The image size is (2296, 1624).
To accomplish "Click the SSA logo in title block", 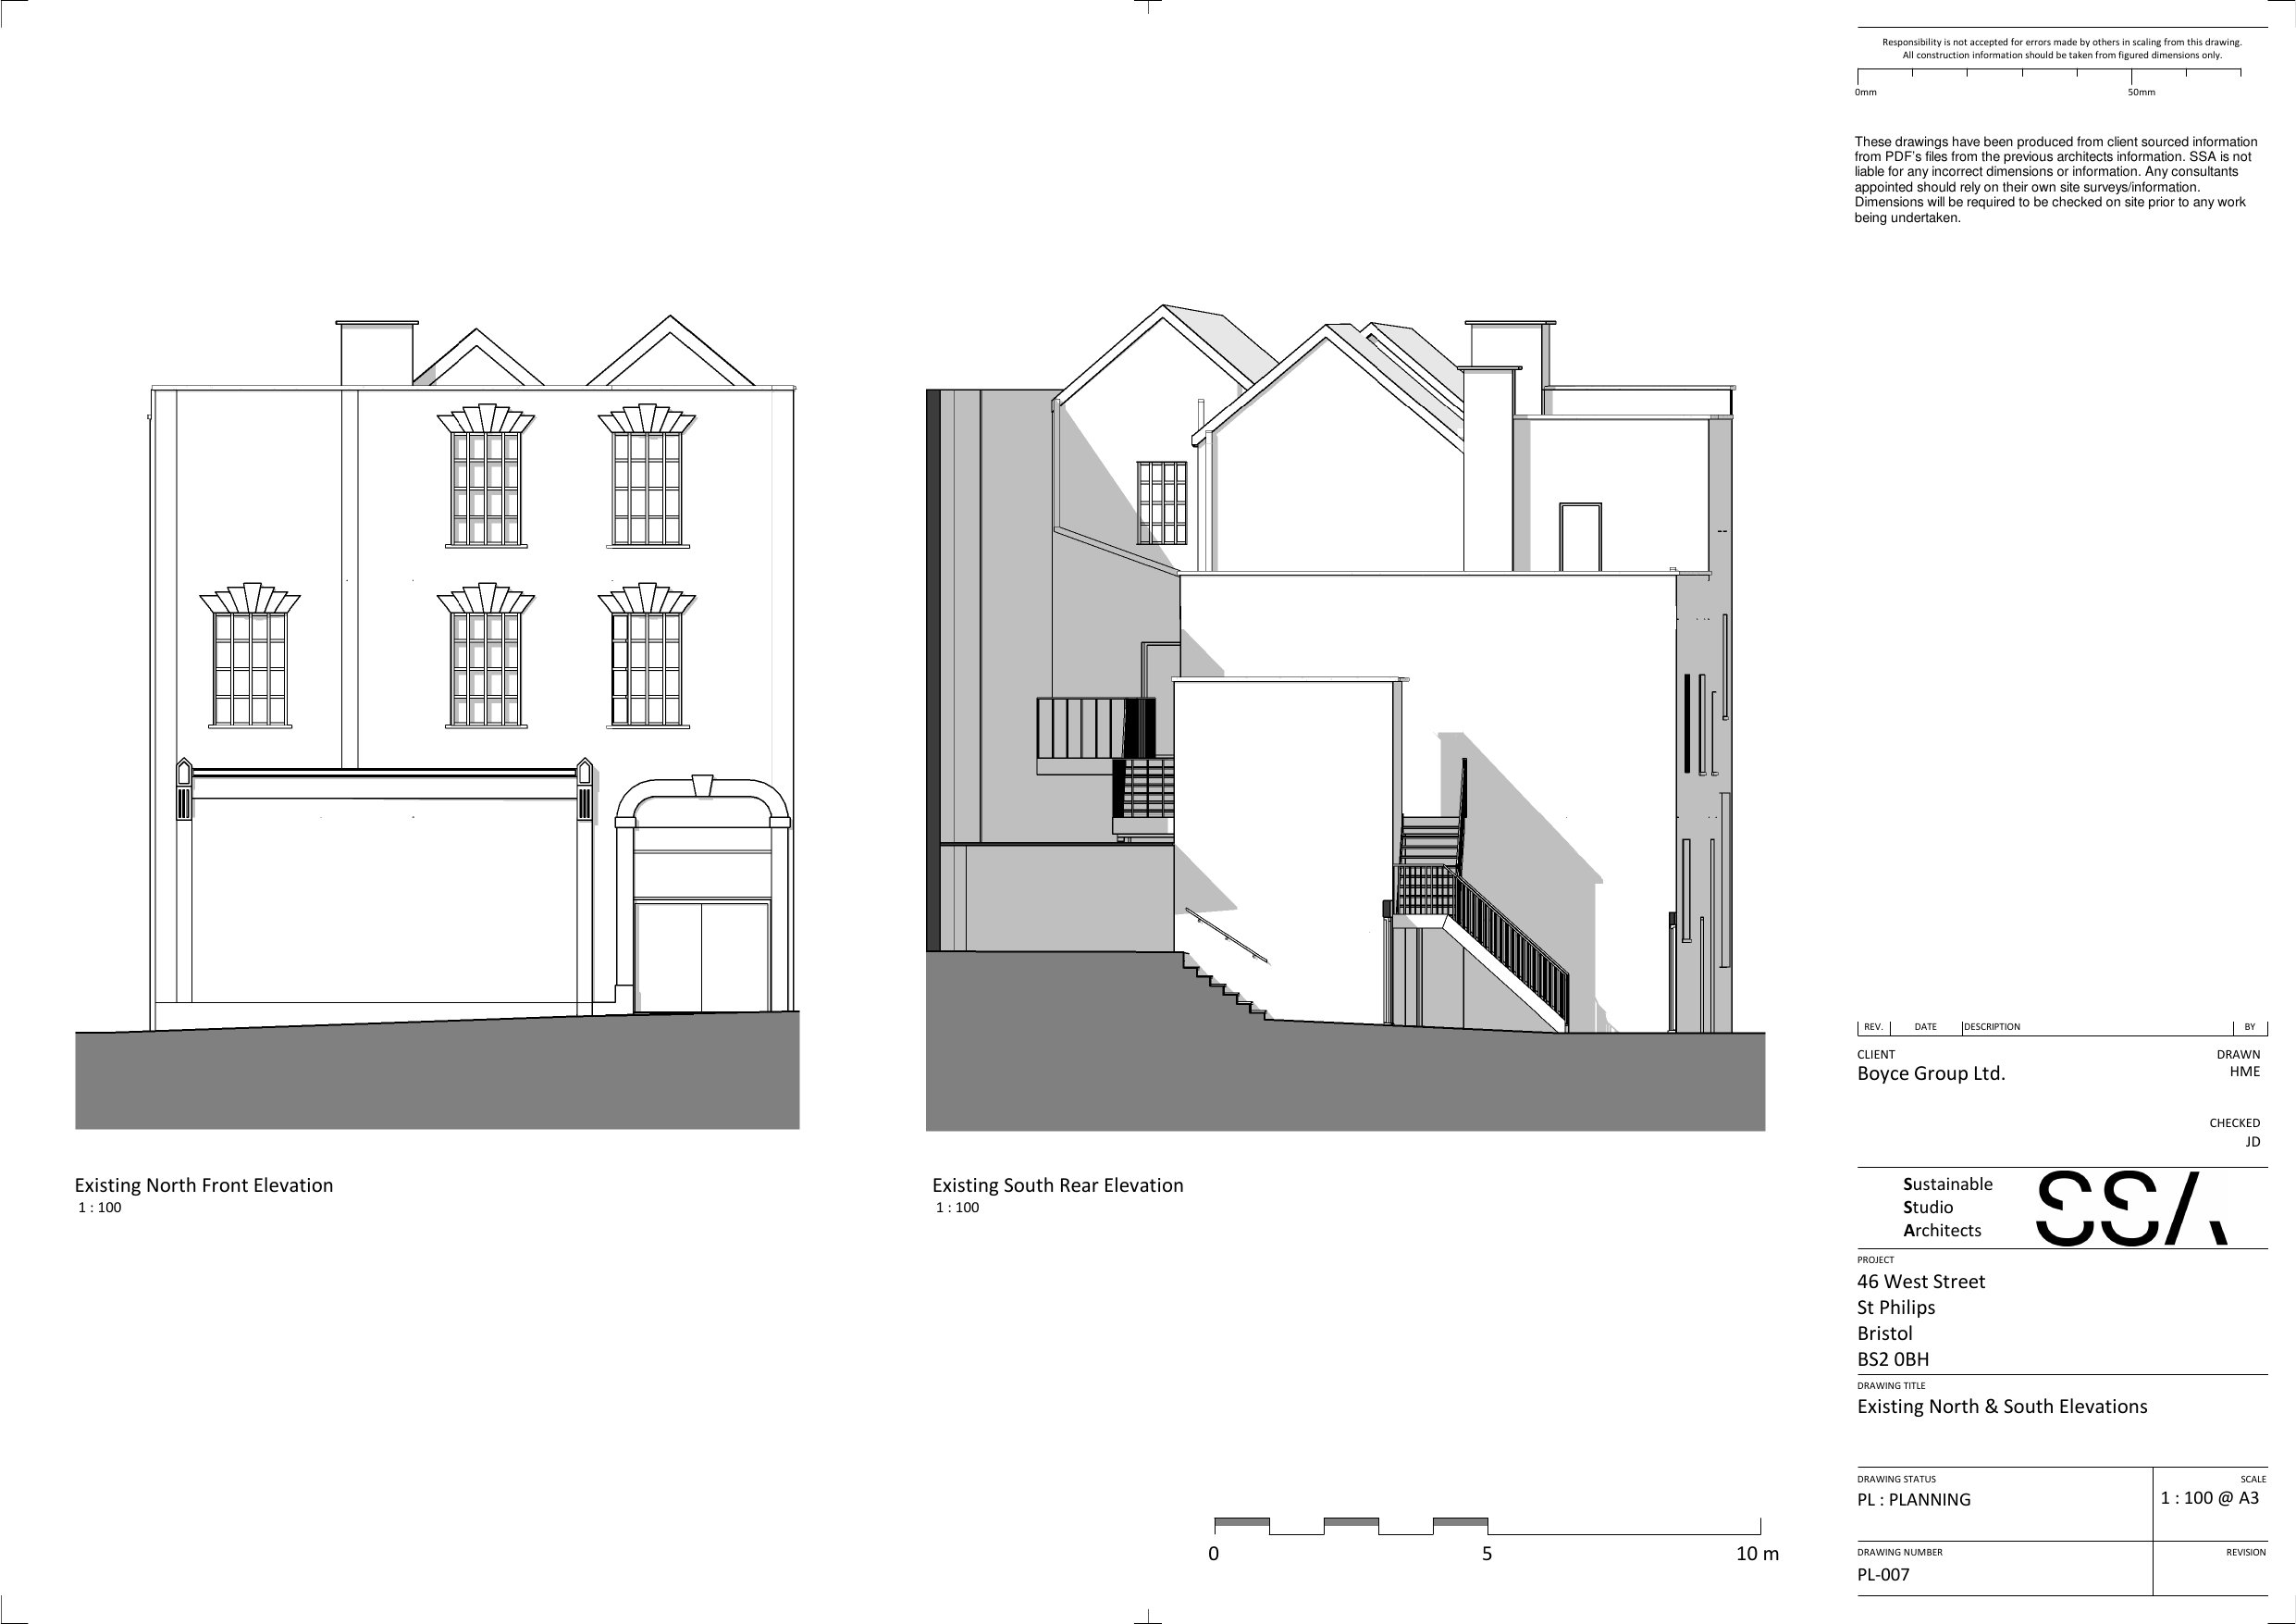I will [2131, 1208].
